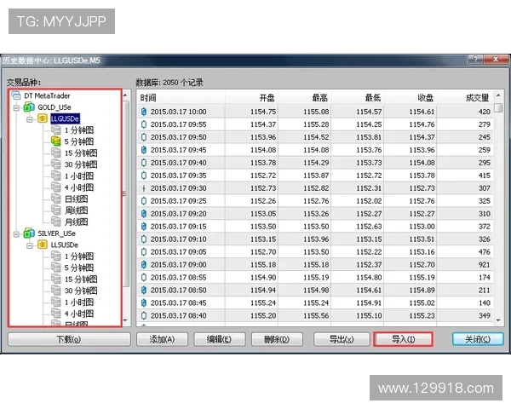Click the LLSUSDe symbol coin icon
511x409 pixels.
(x=43, y=245)
